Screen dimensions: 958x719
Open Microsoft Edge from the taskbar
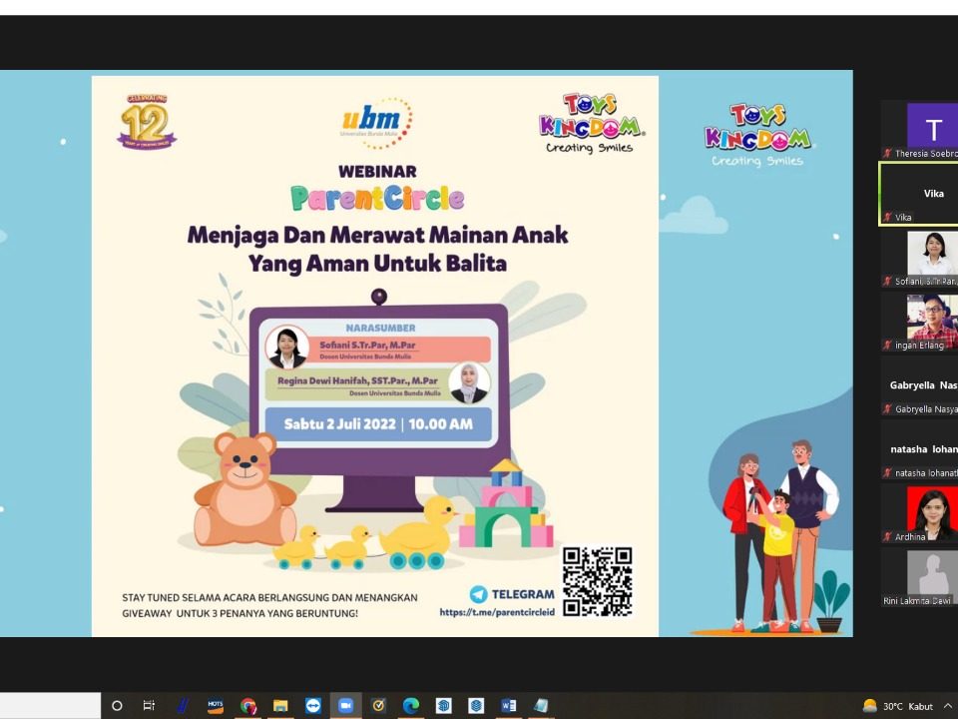[x=411, y=706]
